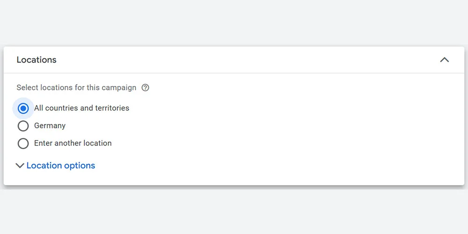Click 'Select locations for this campaign' text
The height and width of the screenshot is (234, 468).
76,88
